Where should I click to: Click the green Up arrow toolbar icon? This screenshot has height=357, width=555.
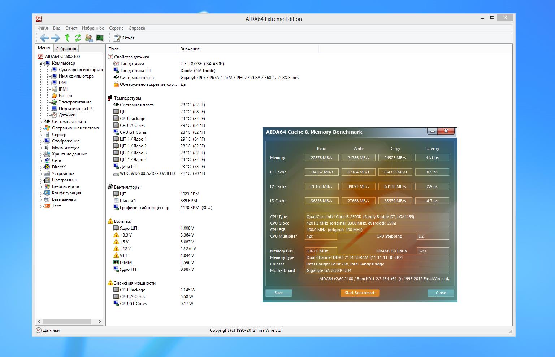tap(67, 38)
